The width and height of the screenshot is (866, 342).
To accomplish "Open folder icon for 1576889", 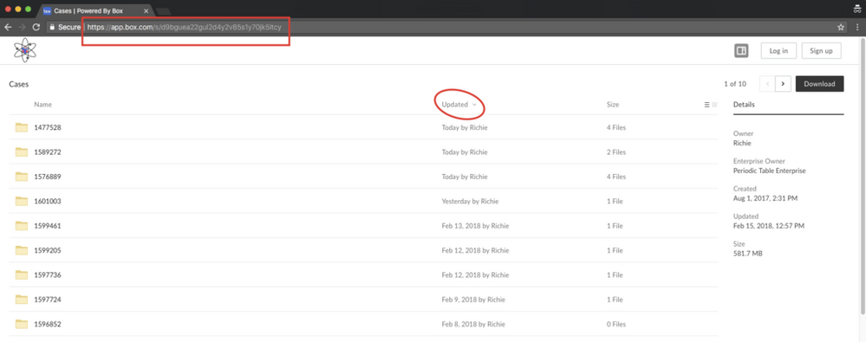I will click(22, 177).
